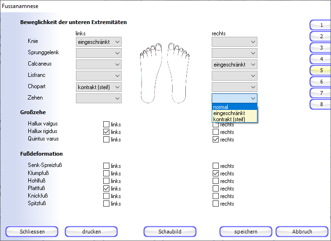Pick 'kontrakt (steif)' from the dropdown list
The image size is (331, 241).
pos(234,119)
